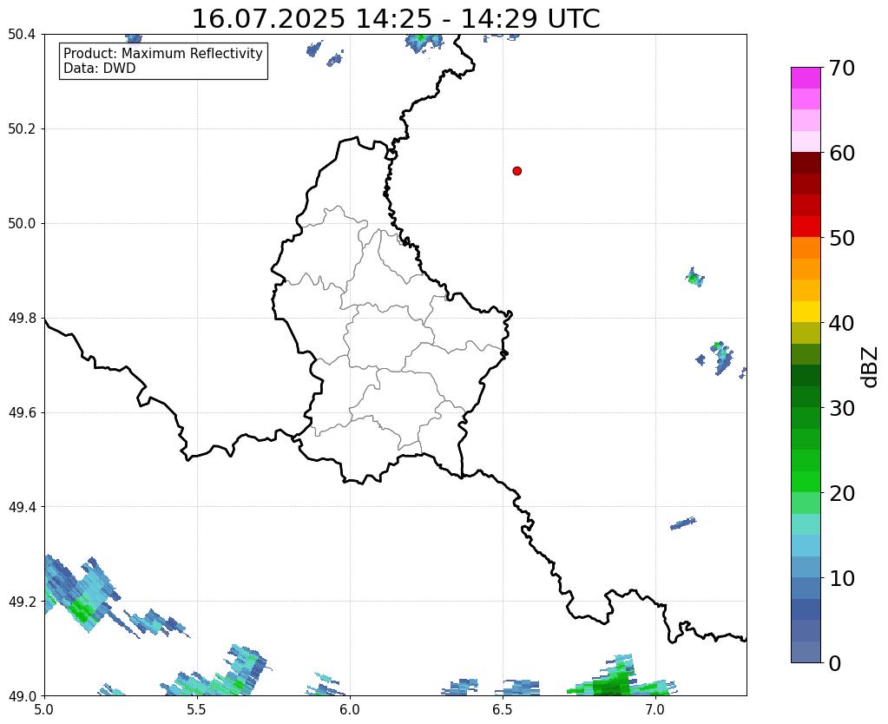The width and height of the screenshot is (888, 724).
Task: Click the magenta top colorbar segment
Action: (x=806, y=78)
